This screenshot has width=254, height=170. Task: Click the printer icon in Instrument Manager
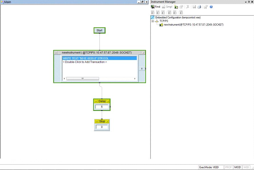tap(199, 7)
